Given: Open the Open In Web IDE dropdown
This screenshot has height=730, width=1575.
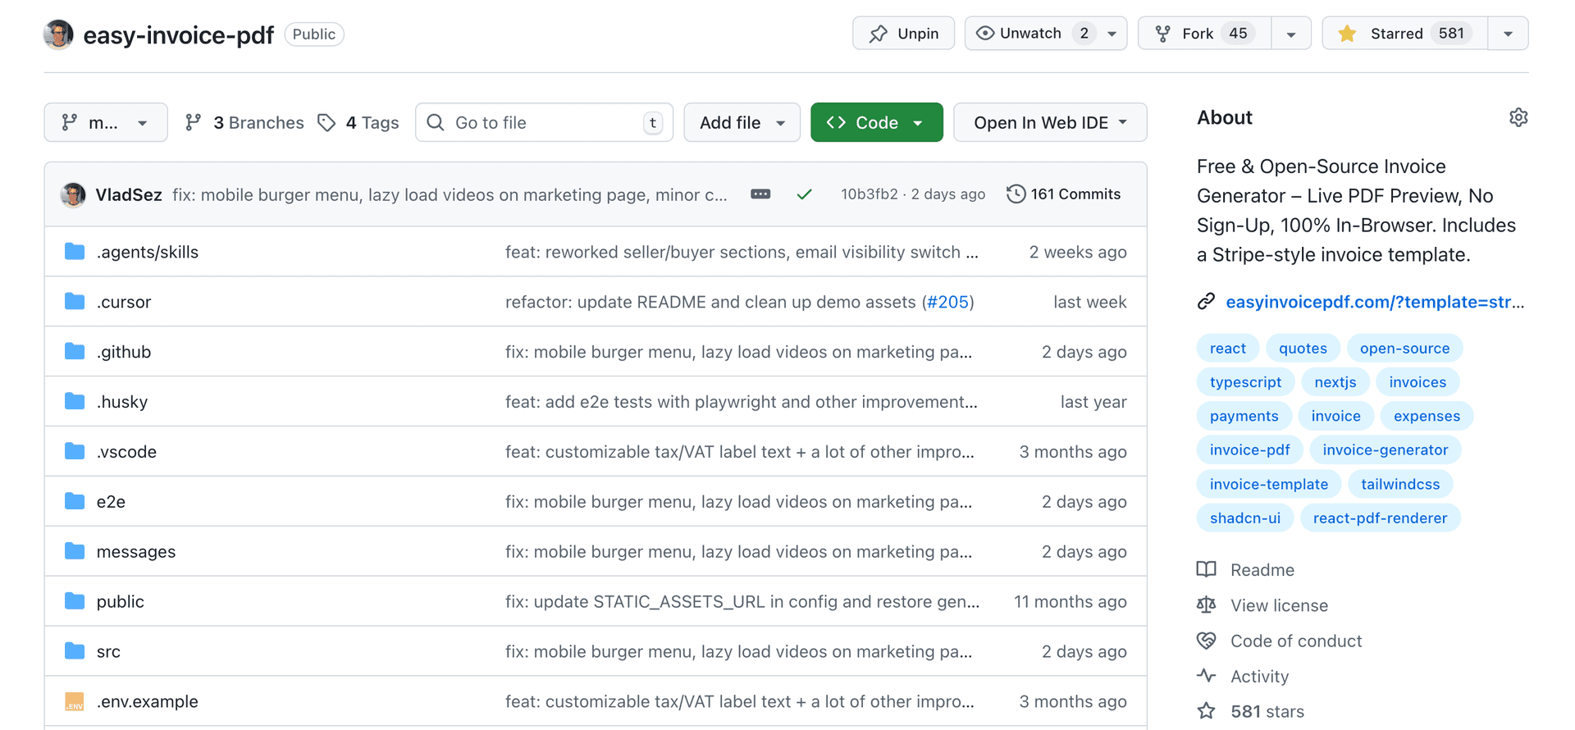Looking at the screenshot, I should pos(1050,122).
